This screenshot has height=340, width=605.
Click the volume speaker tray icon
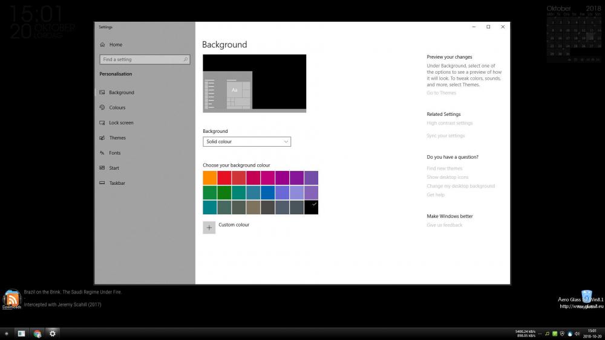(x=577, y=333)
